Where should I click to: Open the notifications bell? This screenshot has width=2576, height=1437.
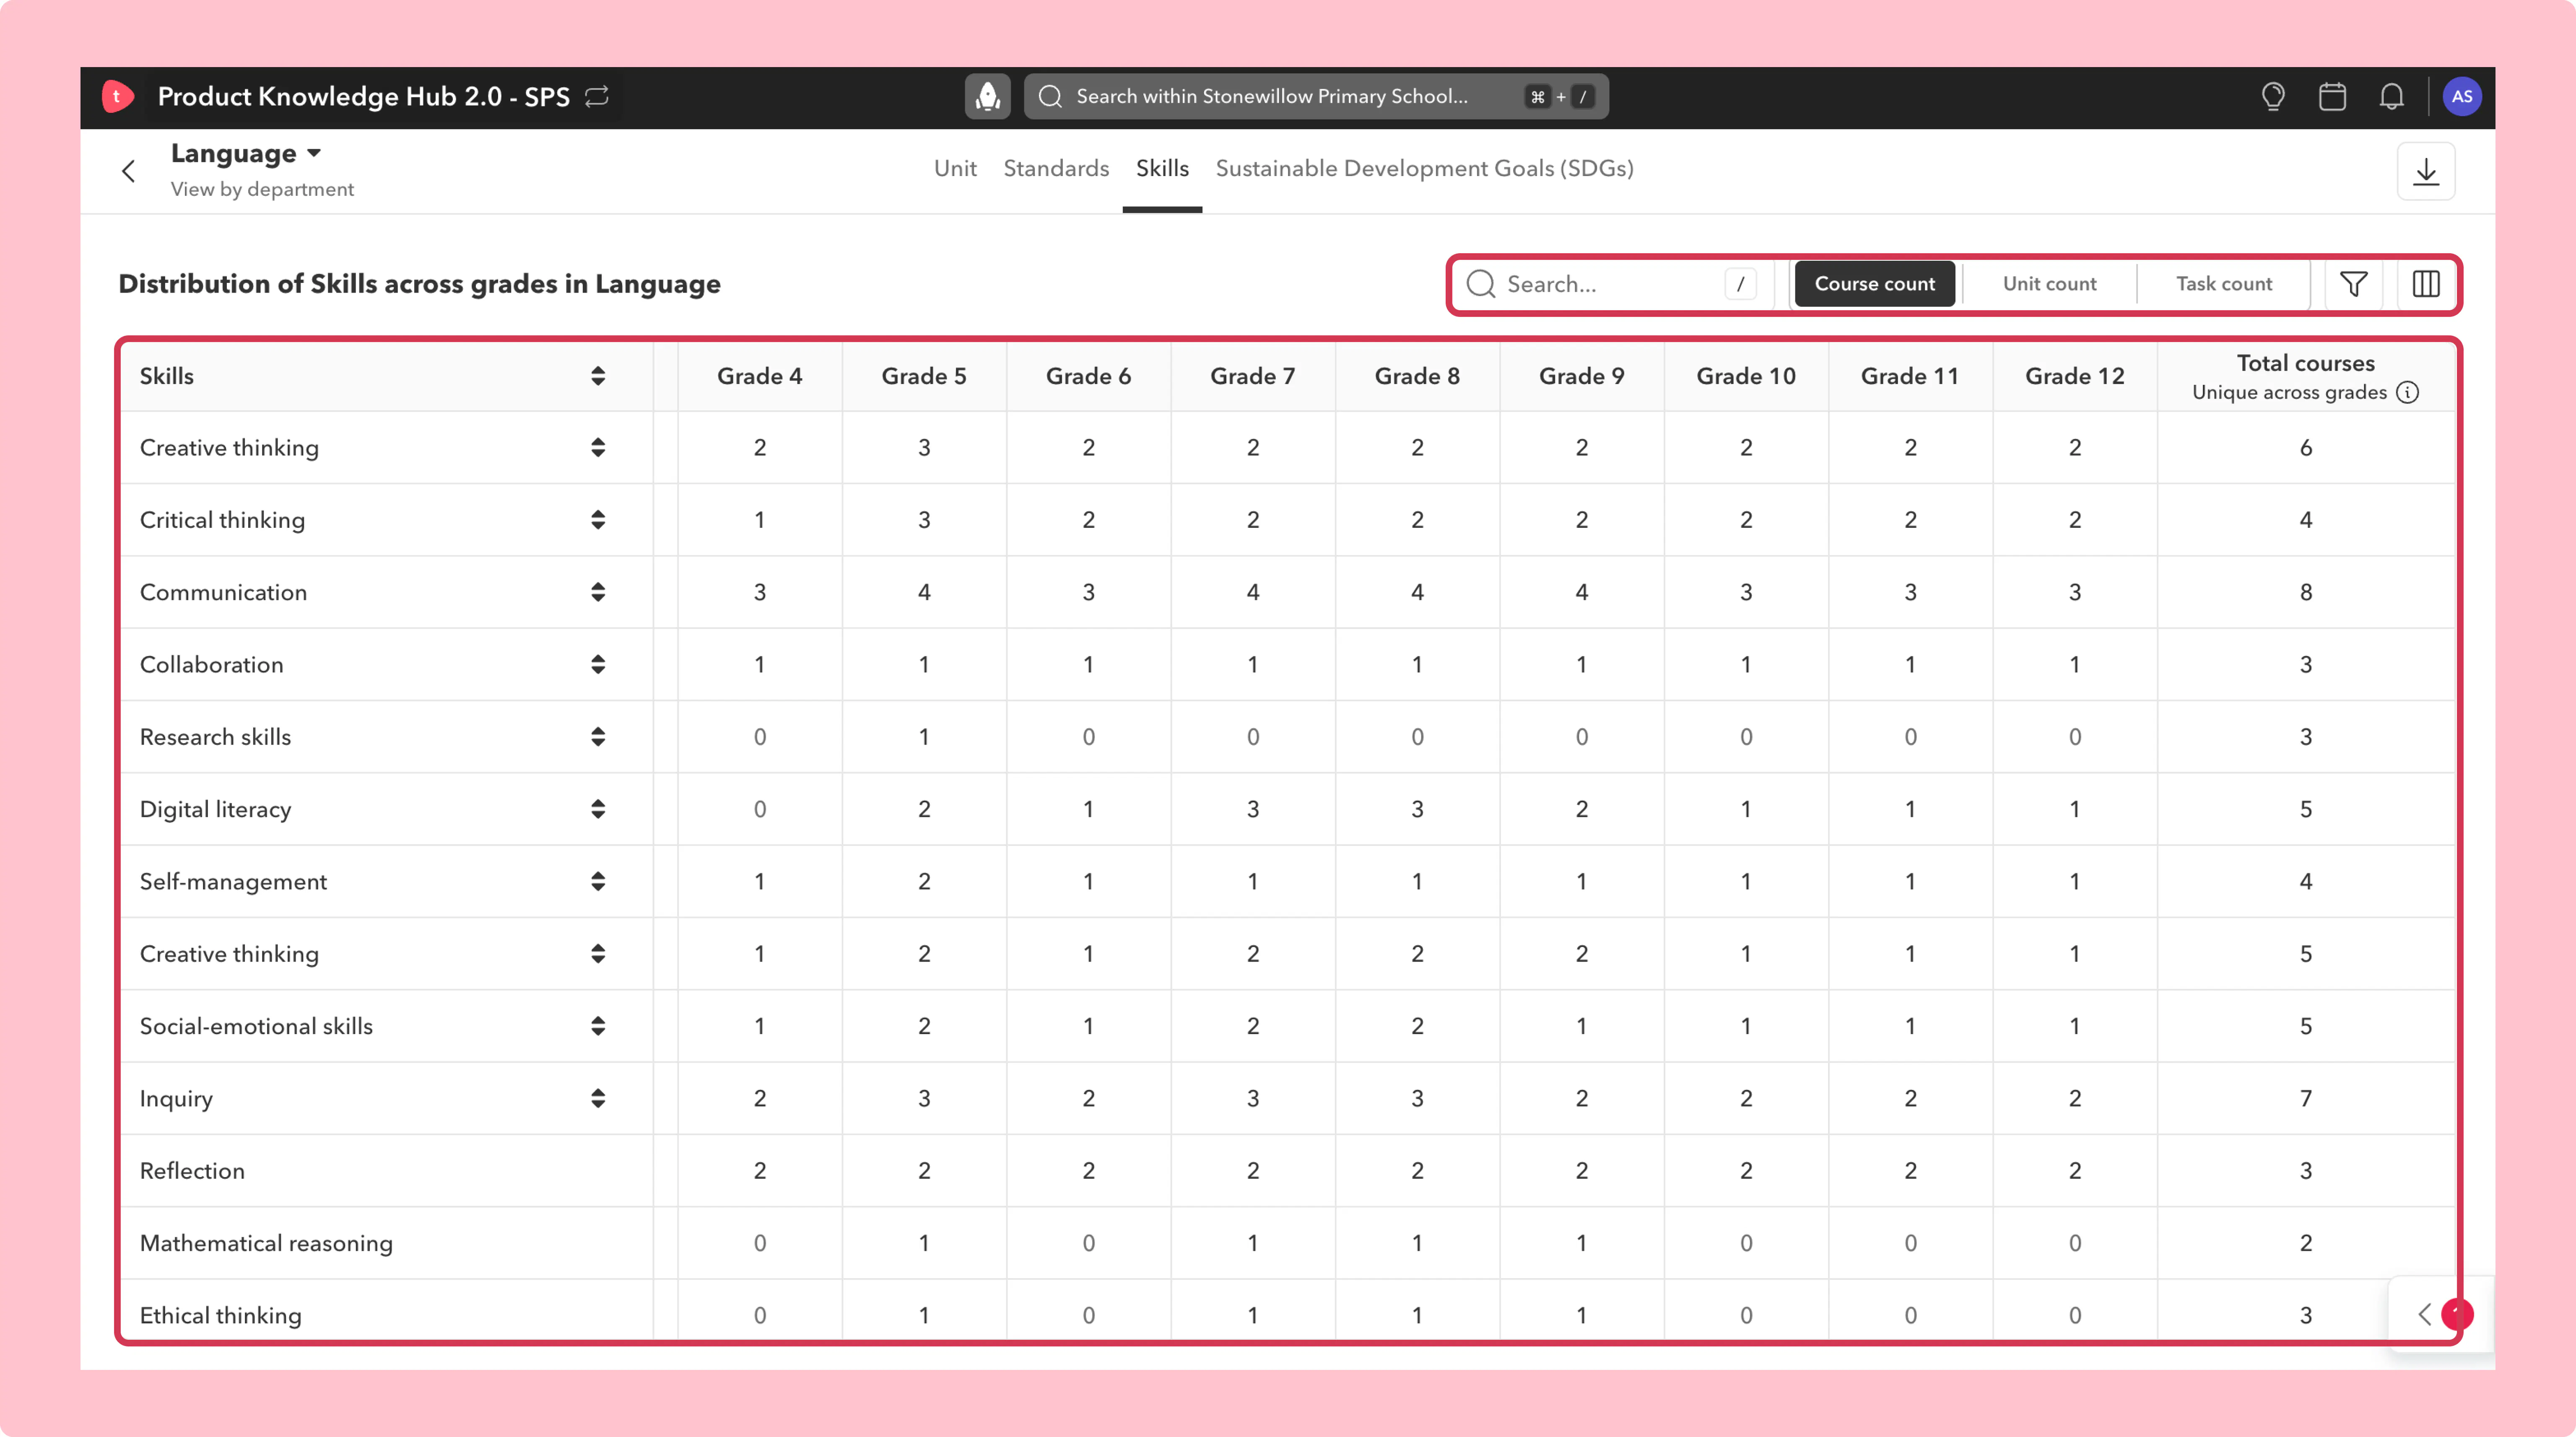point(2391,96)
